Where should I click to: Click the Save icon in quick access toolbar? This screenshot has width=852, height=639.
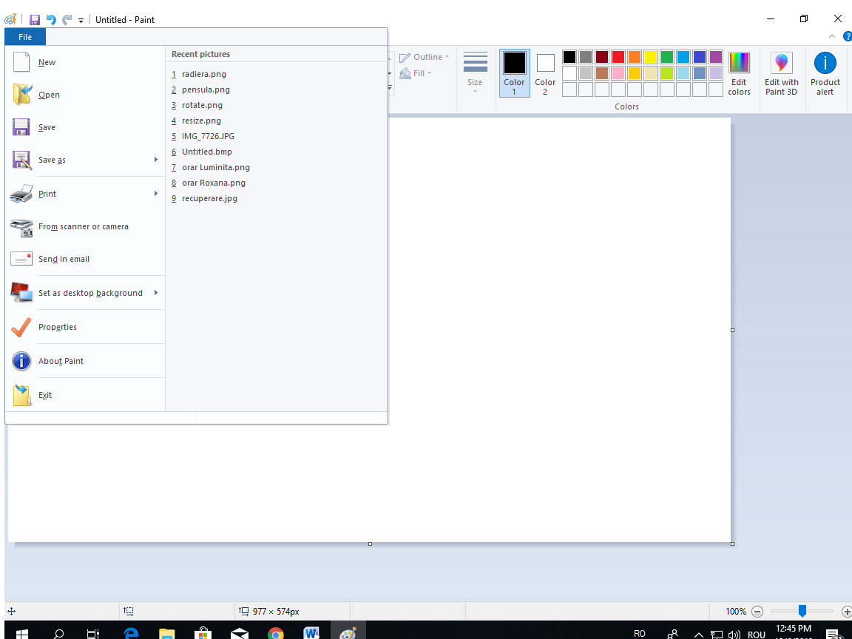click(x=35, y=20)
